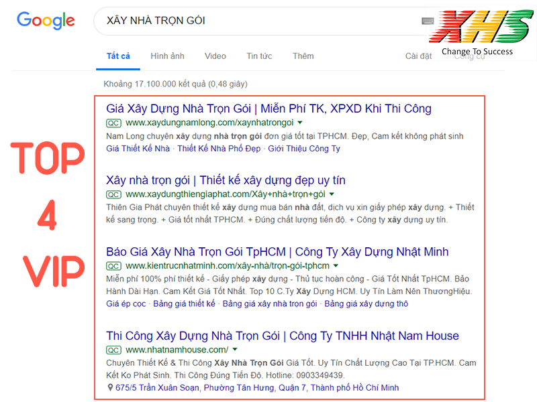
Task: Click the Google logo
Action: tap(46, 20)
